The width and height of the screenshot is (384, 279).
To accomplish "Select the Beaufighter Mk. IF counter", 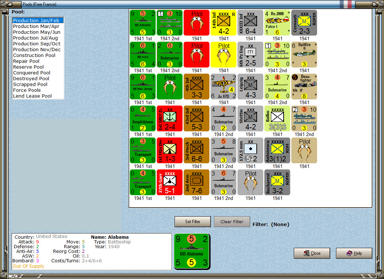I will tap(304, 86).
